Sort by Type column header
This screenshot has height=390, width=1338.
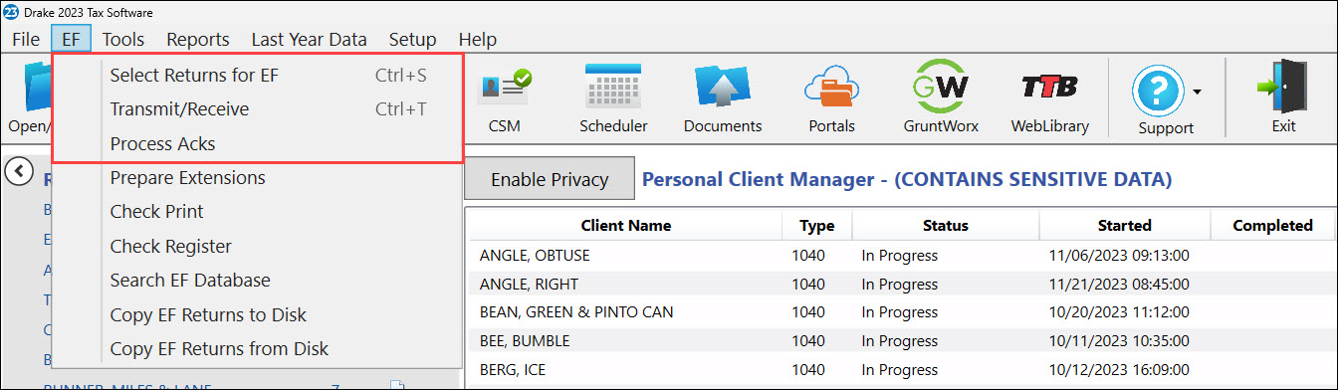coord(817,225)
